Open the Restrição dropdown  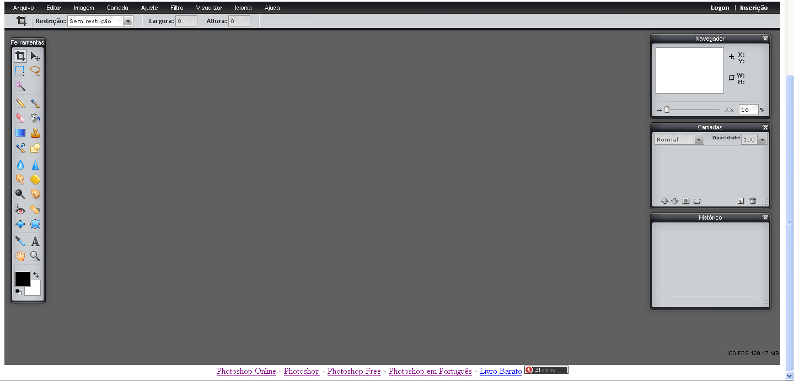pyautogui.click(x=128, y=21)
